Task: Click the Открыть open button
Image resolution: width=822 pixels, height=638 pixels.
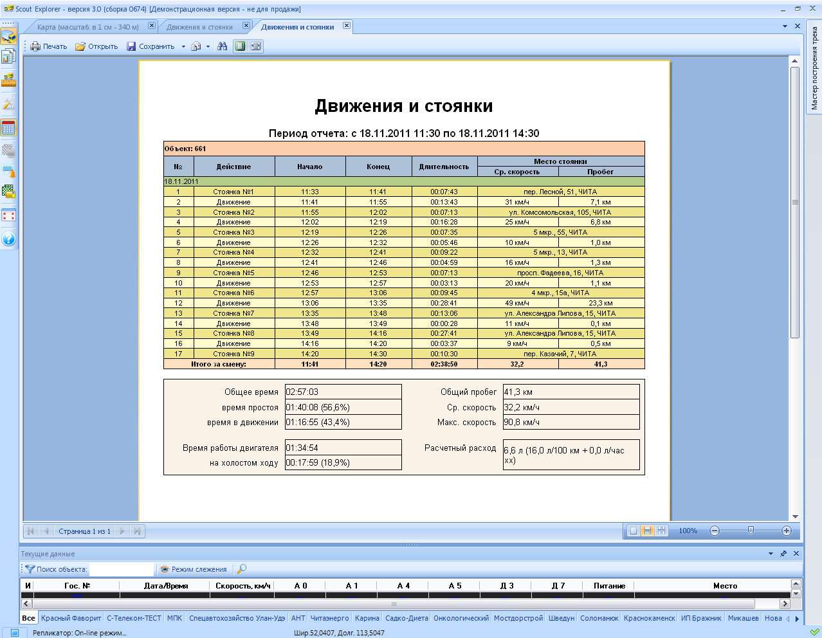Action: 96,46
